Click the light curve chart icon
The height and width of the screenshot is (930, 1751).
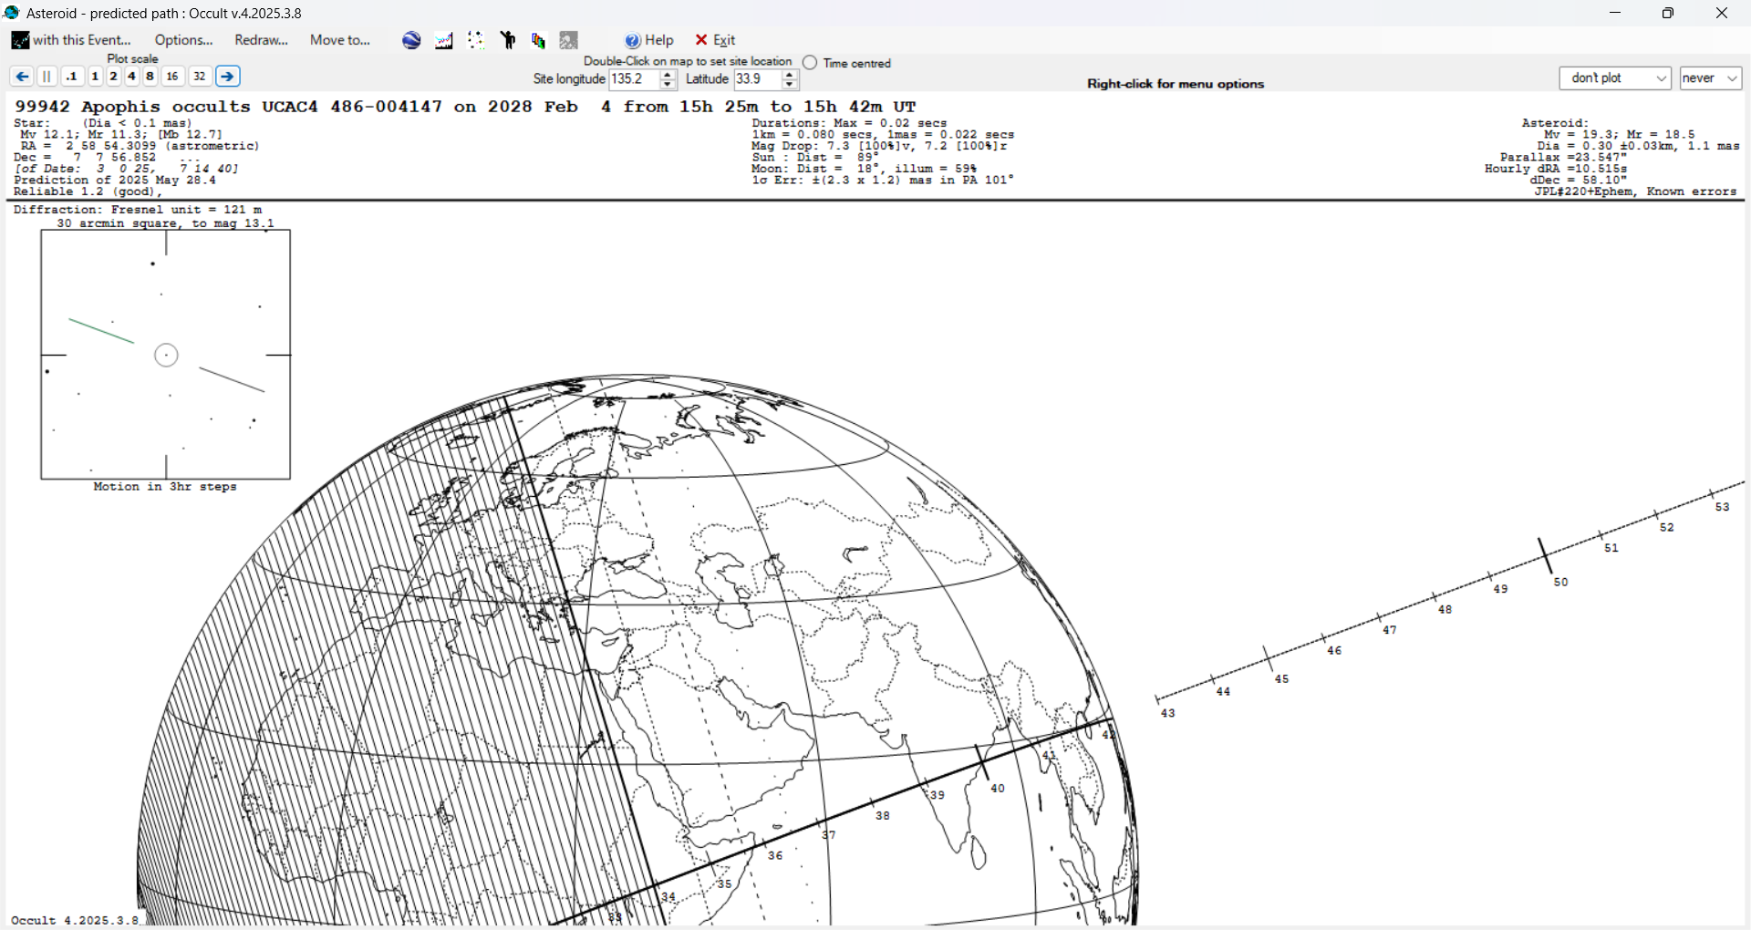tap(444, 40)
